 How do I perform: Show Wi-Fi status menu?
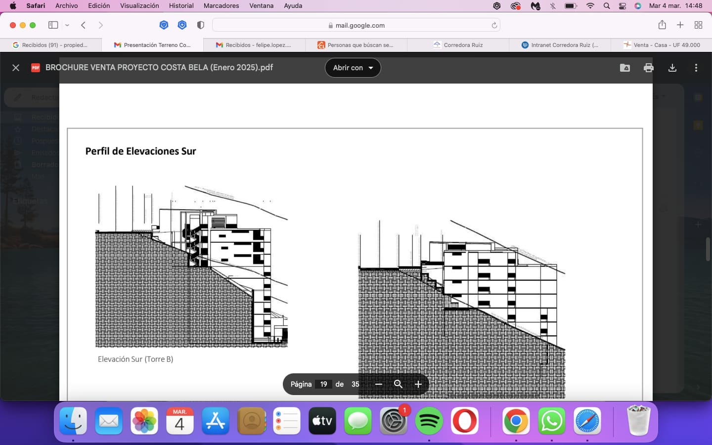pyautogui.click(x=590, y=6)
